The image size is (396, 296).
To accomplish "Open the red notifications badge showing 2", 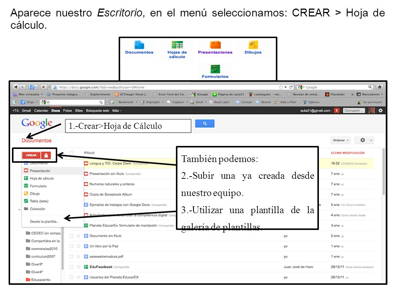I will [336, 110].
